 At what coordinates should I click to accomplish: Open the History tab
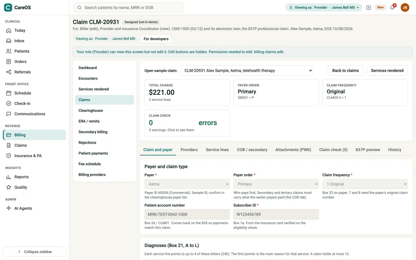point(395,150)
